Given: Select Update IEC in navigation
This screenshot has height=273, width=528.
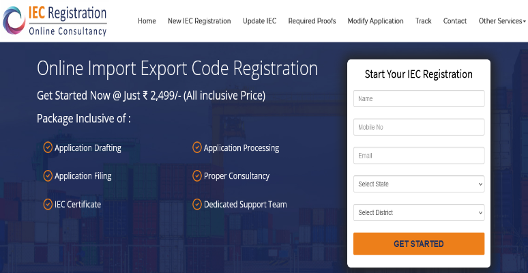Looking at the screenshot, I should (x=260, y=21).
